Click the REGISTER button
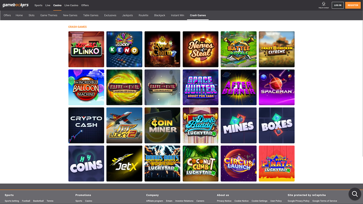The height and width of the screenshot is (204, 363). (x=353, y=5)
